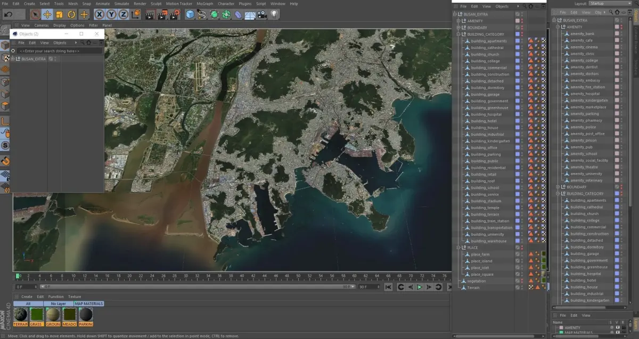Screen dimensions: 639x339
Task: Toggle visibility dots for AMENITY in middle panel
Action: coord(522,21)
